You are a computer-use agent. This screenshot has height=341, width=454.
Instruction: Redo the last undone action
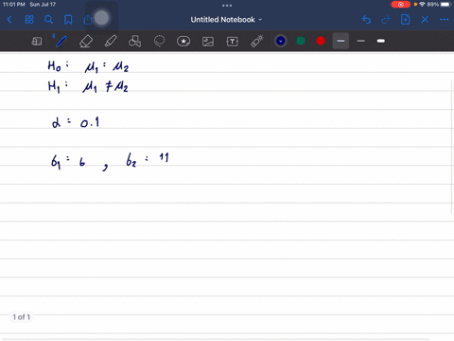[385, 20]
